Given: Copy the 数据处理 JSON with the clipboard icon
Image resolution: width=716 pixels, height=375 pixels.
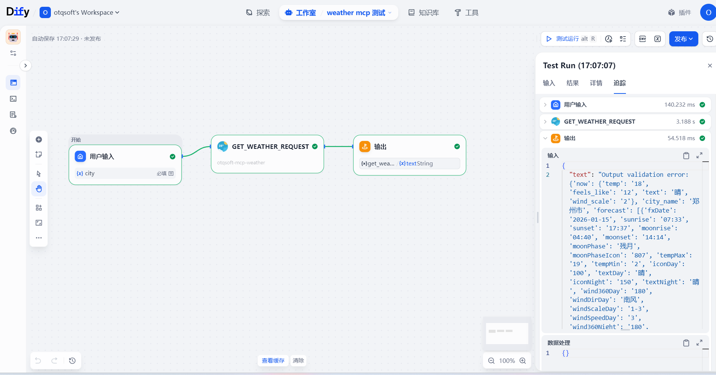Looking at the screenshot, I should click(x=686, y=343).
